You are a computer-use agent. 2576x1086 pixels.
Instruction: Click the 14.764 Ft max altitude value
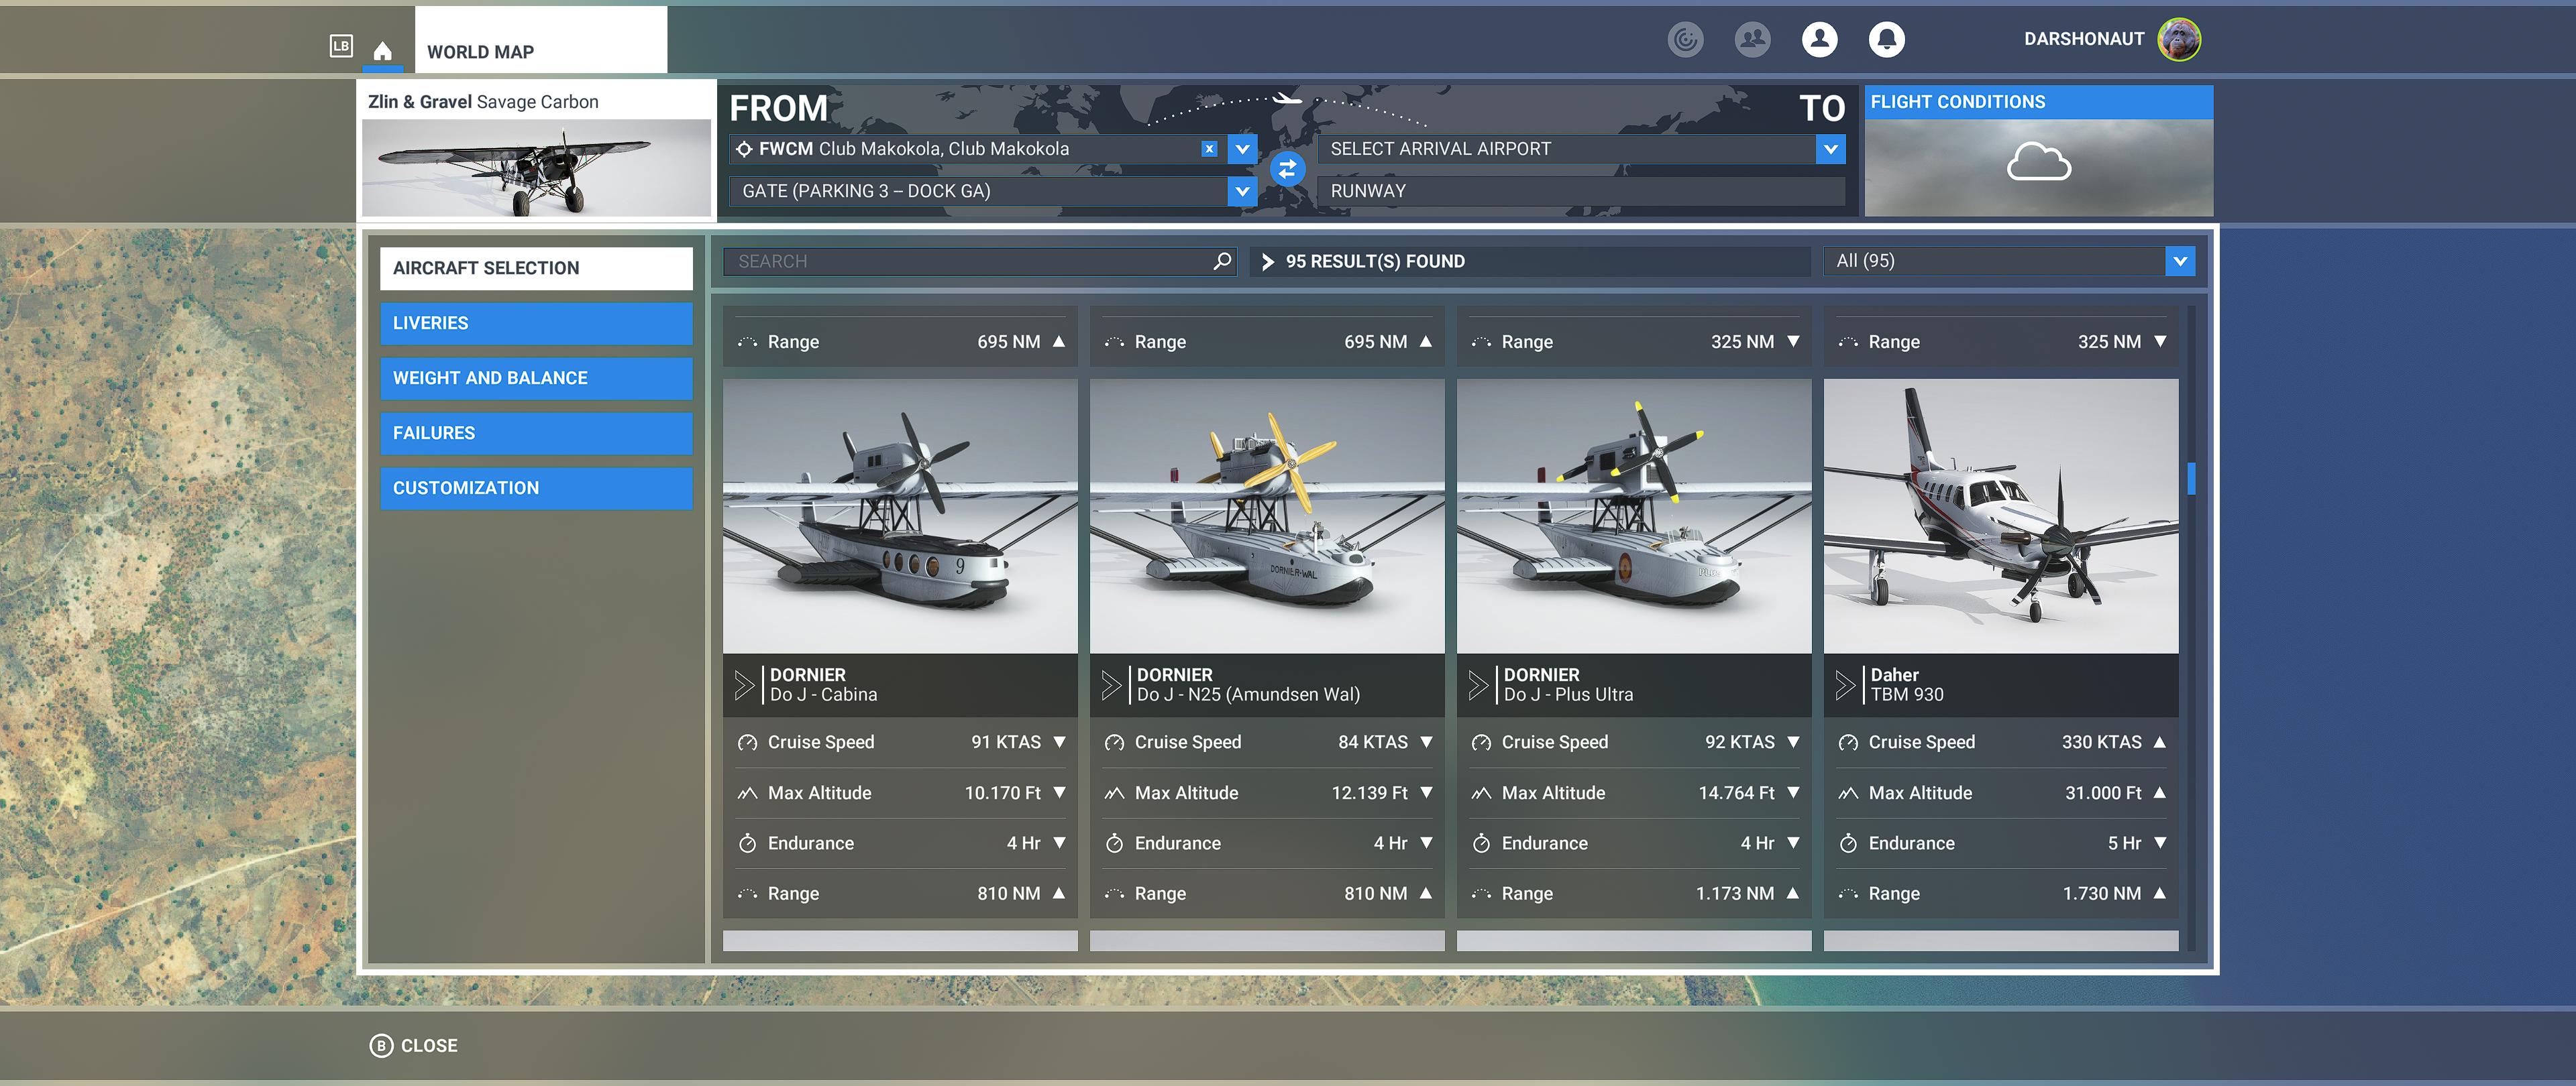pos(1736,792)
